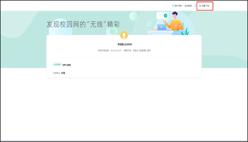
Task: Click the Wi-Fi signal icon in banner
Action: point(149,24)
